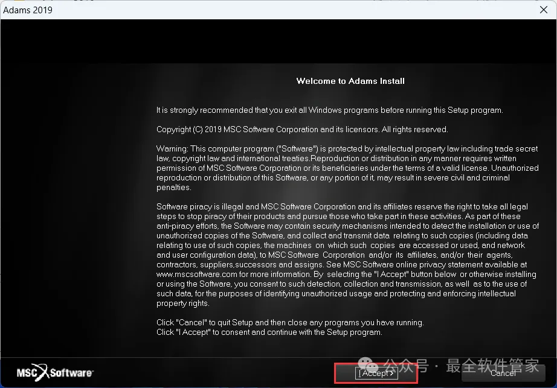Click the 'It is strongly recommended' sentence
The image size is (557, 388).
tap(330, 110)
